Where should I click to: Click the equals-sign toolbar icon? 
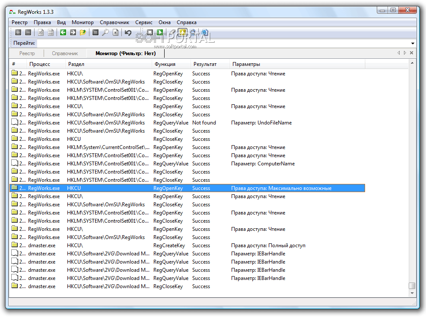pyautogui.click(x=95, y=32)
